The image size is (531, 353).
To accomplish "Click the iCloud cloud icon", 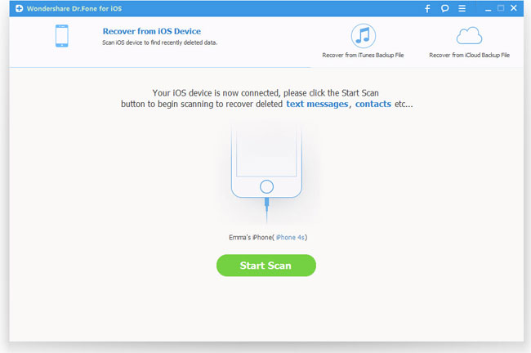I will click(x=469, y=36).
